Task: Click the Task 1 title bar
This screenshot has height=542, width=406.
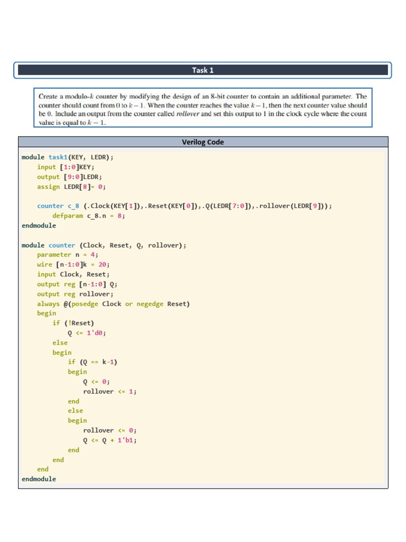Action: coord(203,70)
